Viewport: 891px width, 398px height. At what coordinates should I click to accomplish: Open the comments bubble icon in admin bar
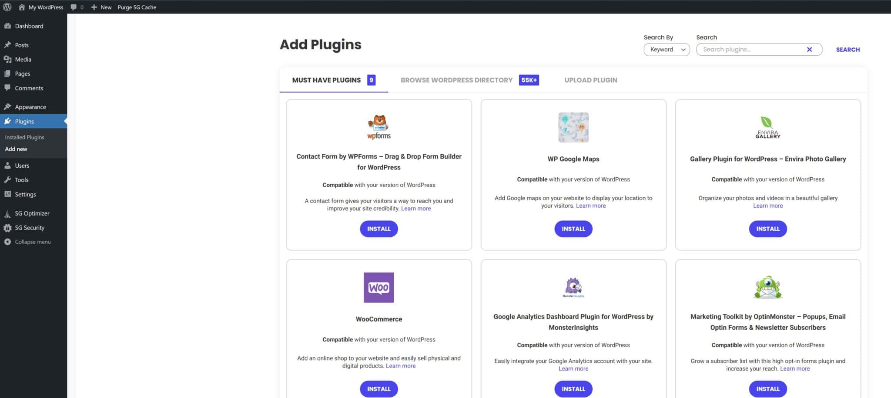coord(74,7)
